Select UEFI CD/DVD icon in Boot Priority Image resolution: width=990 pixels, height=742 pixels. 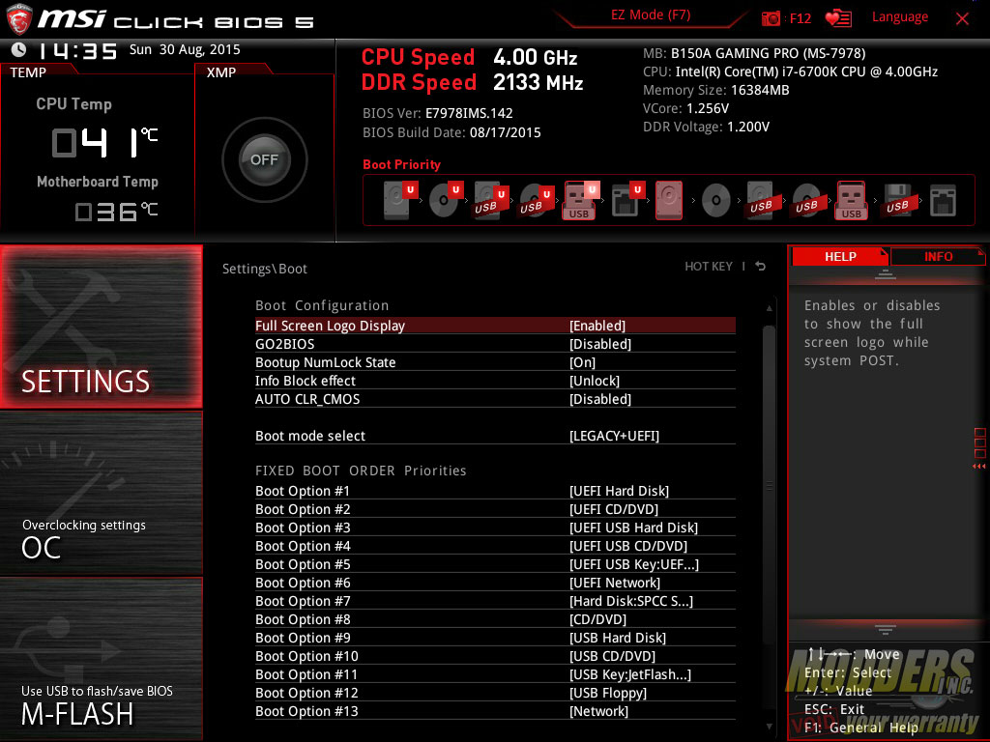pos(446,199)
